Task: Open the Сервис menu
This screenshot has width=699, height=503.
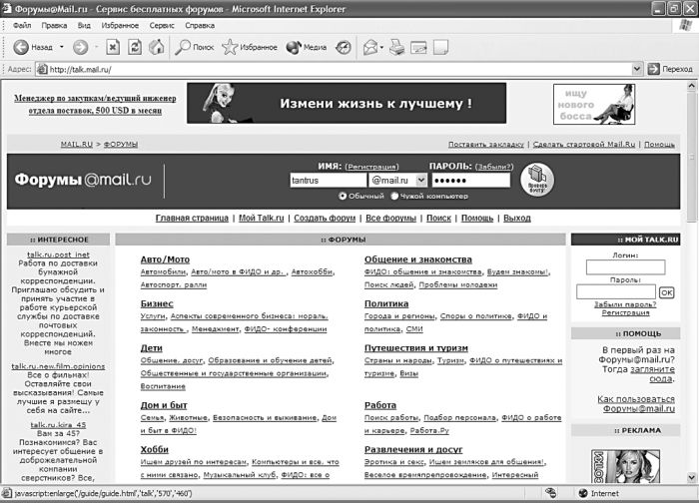Action: tap(162, 25)
